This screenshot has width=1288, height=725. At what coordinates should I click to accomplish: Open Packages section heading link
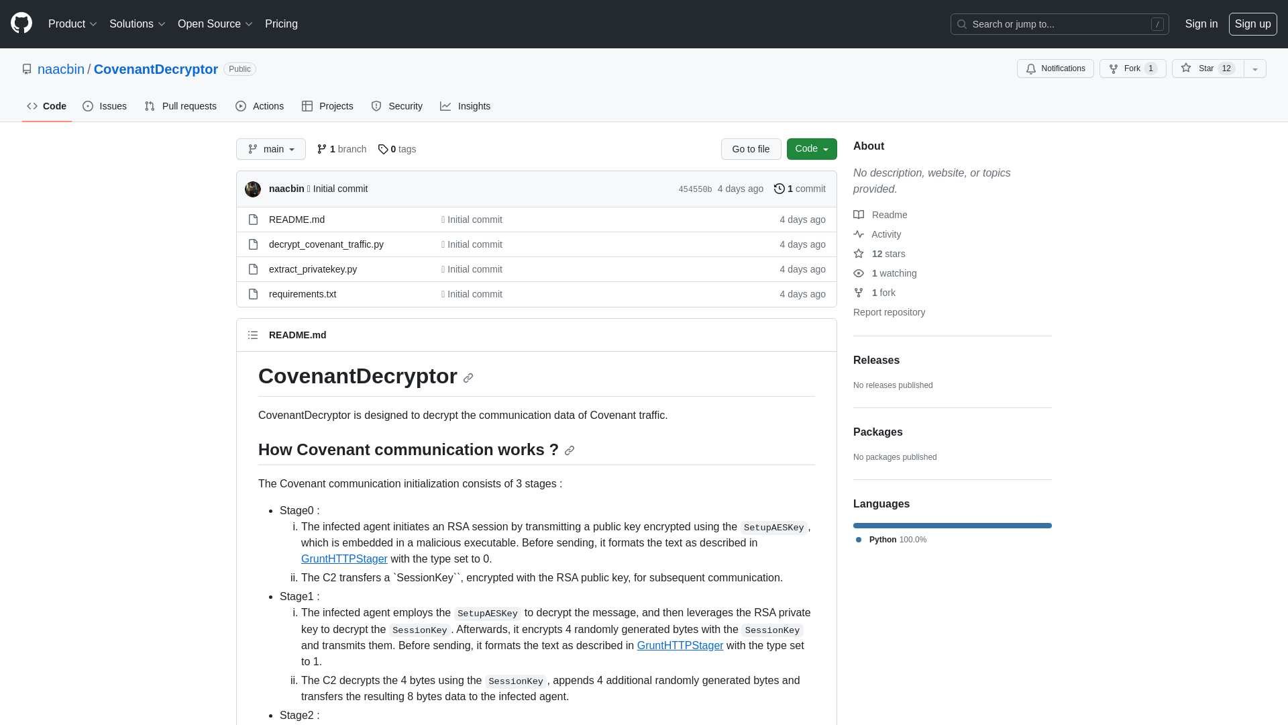click(x=877, y=432)
